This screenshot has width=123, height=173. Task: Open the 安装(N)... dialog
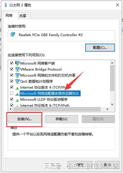tap(24, 119)
